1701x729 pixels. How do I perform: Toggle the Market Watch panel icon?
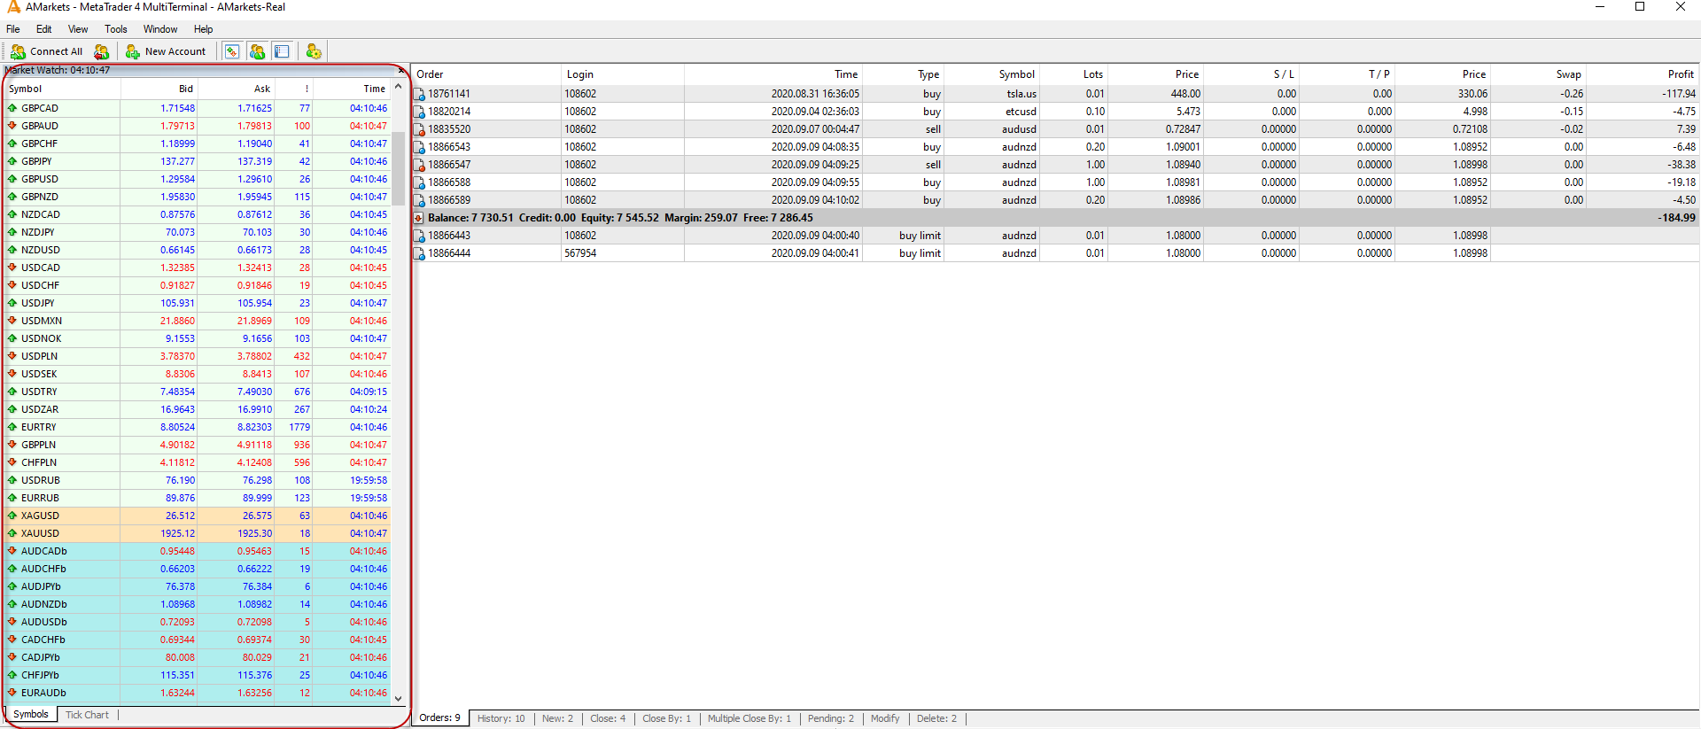coord(231,51)
